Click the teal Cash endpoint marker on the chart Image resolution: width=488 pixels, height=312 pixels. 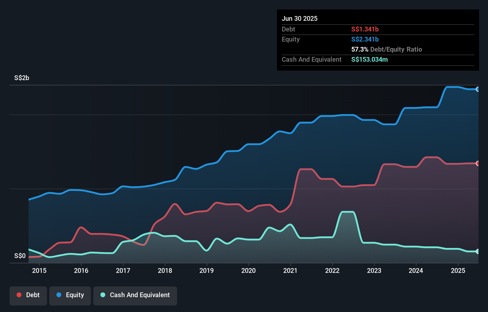pos(478,251)
